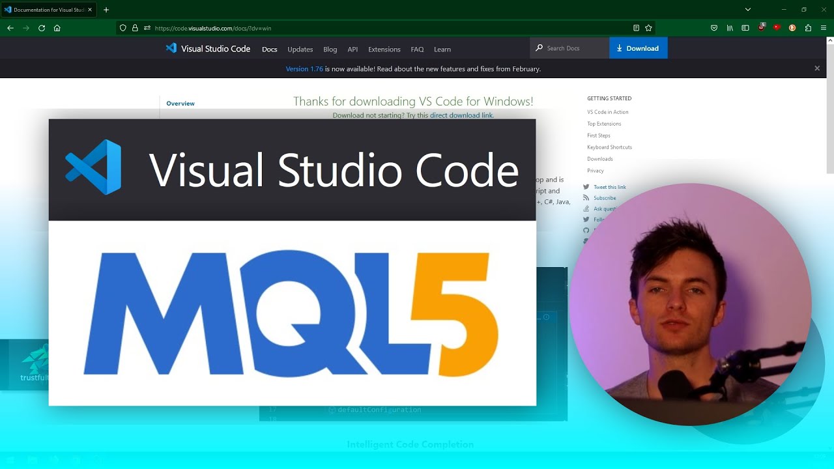Open the FAQ navigation item

(418, 50)
